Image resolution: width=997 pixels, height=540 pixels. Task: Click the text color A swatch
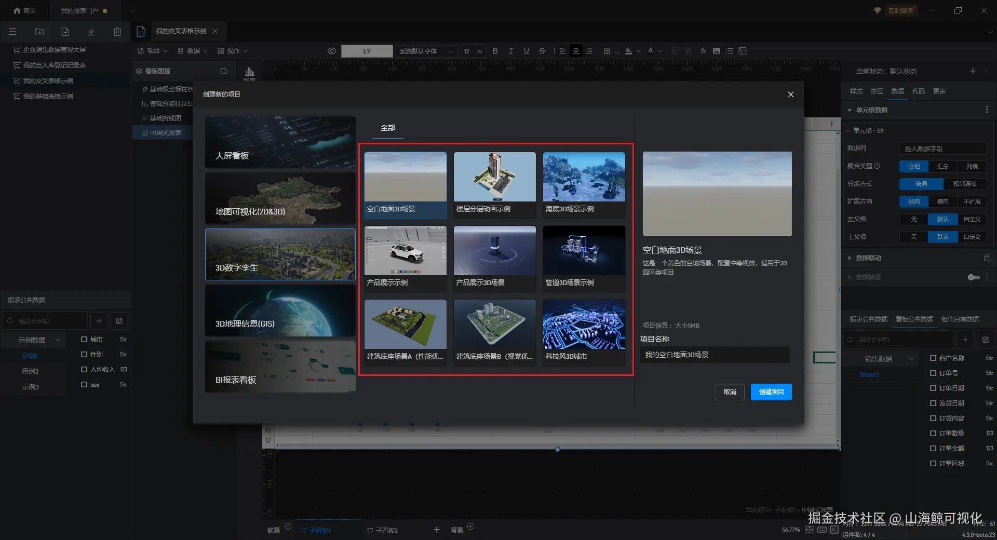(x=650, y=51)
